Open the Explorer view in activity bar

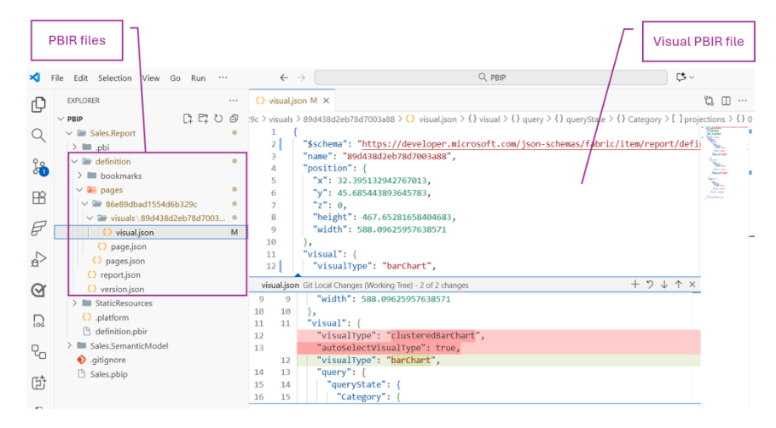point(38,104)
